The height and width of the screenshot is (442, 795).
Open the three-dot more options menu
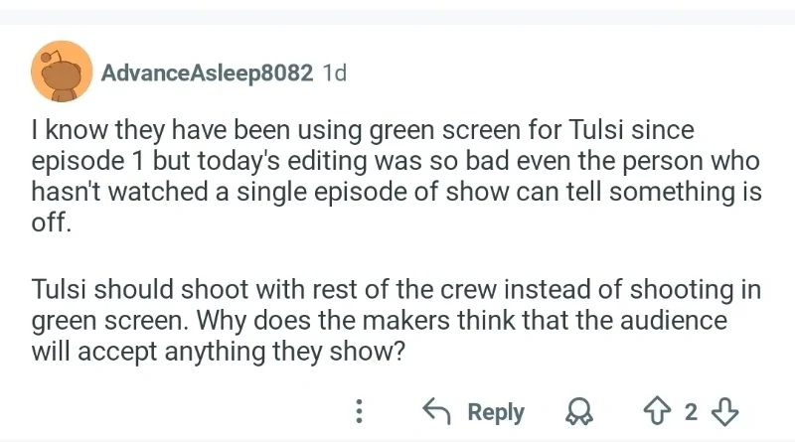coord(362,411)
